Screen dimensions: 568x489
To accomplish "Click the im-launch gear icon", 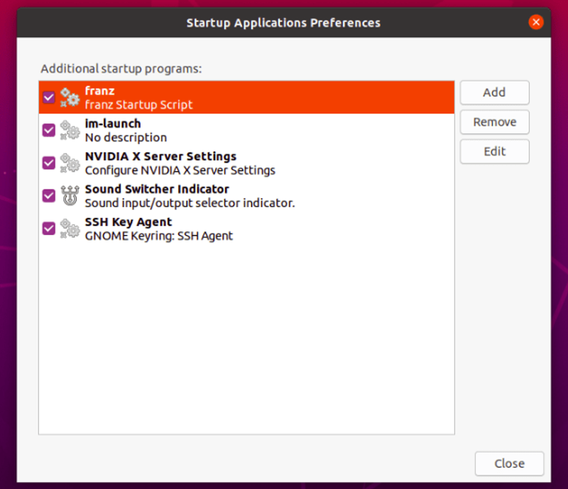I will [70, 131].
